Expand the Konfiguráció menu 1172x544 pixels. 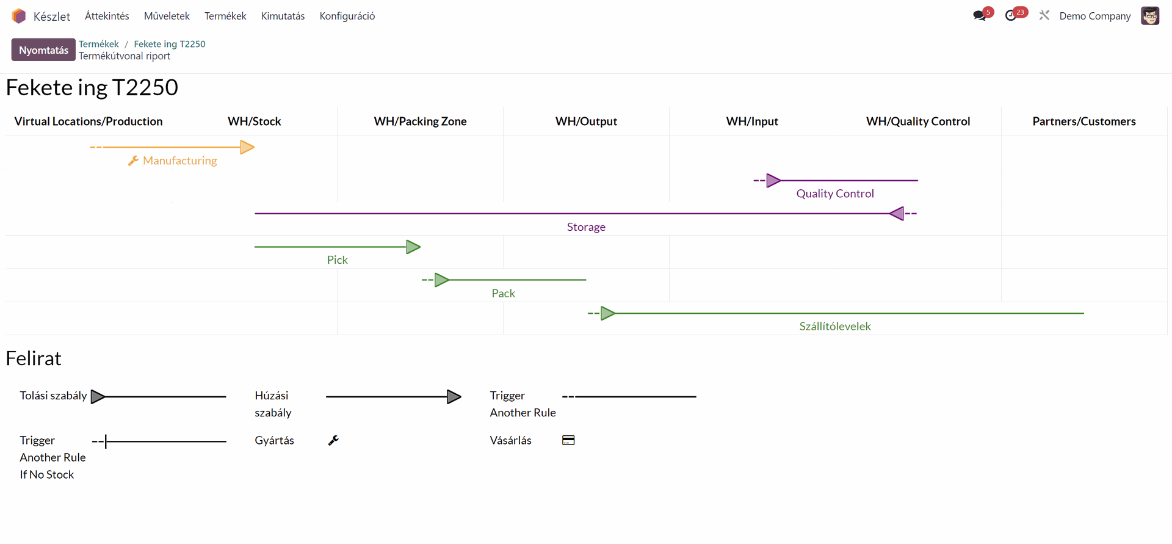(x=347, y=16)
